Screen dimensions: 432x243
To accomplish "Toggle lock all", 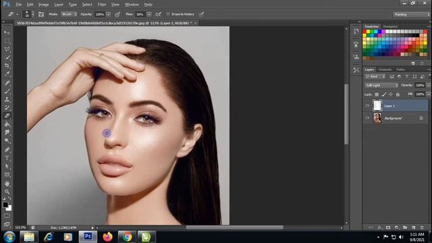I will tap(398, 94).
